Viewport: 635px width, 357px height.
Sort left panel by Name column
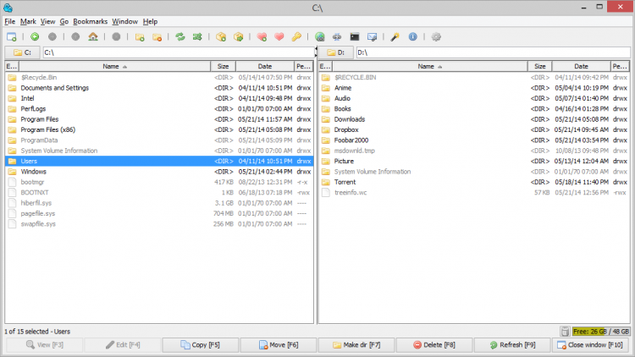[114, 66]
